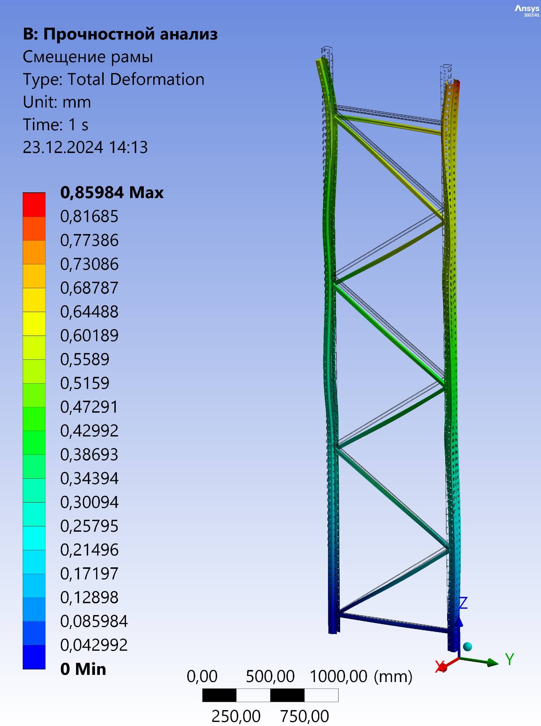Click the dark blue base of the left upright
Screen dimensions: 541x726
point(334,625)
